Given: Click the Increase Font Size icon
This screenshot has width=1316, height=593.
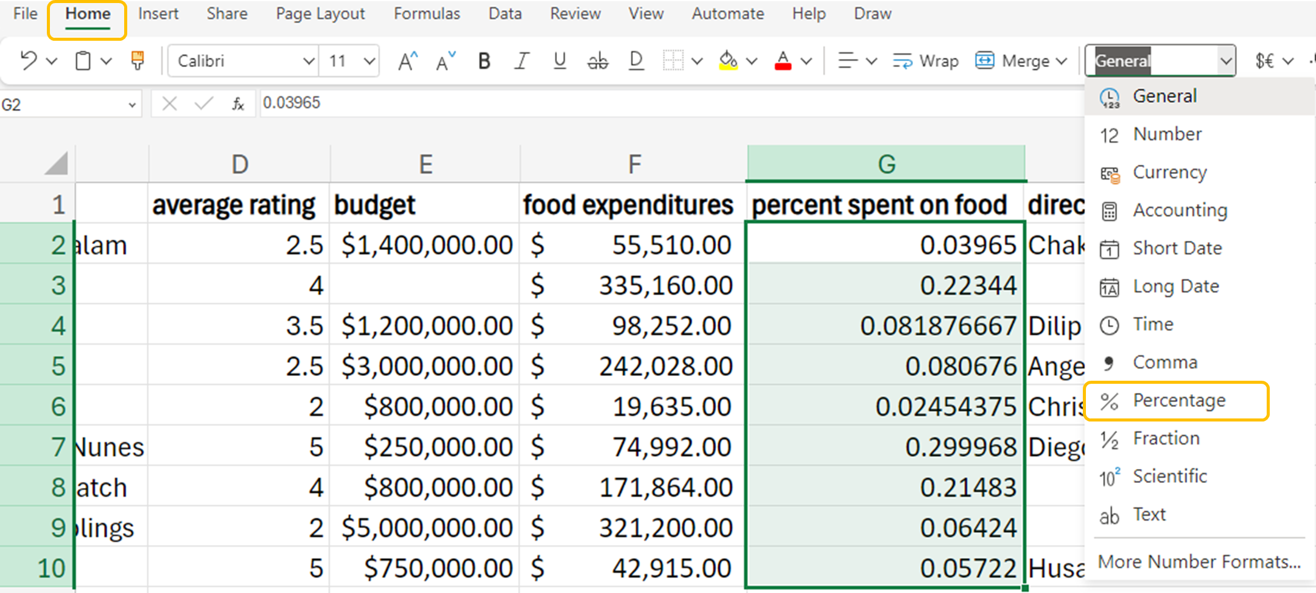Looking at the screenshot, I should 407,61.
